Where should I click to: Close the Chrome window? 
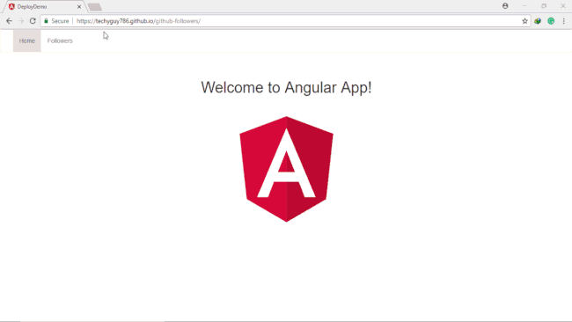pyautogui.click(x=563, y=6)
